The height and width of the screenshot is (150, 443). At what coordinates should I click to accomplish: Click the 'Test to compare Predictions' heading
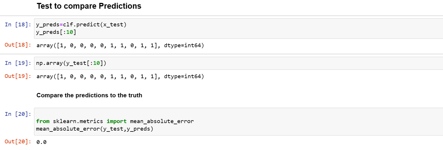tap(89, 6)
